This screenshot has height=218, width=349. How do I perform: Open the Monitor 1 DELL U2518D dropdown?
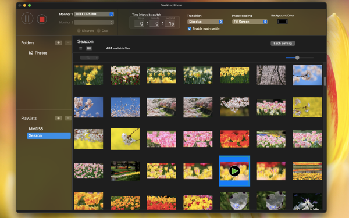click(x=94, y=14)
